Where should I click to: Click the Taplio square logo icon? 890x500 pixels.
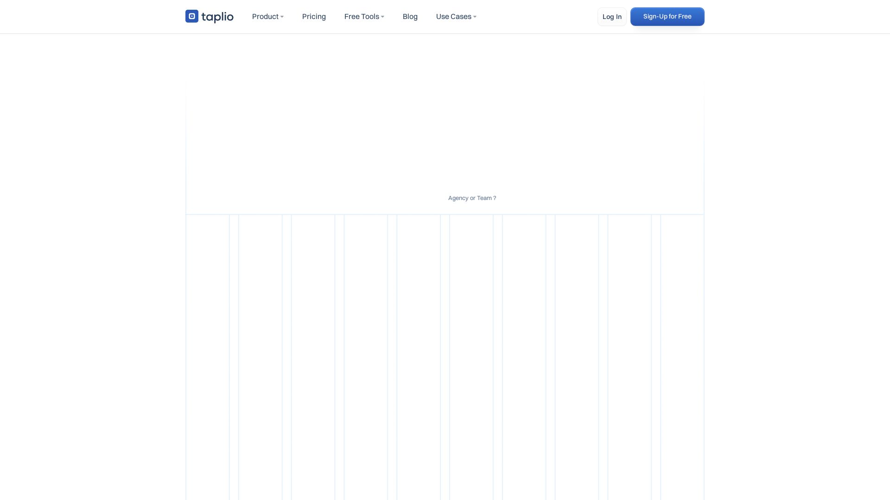191,16
